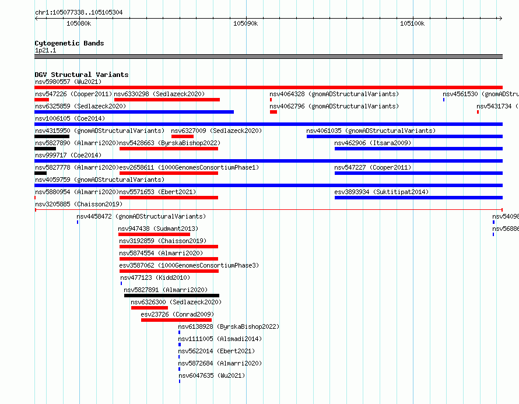The height and width of the screenshot is (404, 519).
Task: Select nsv5874554 (Almarri2020) variant
Action: pyautogui.click(x=161, y=253)
